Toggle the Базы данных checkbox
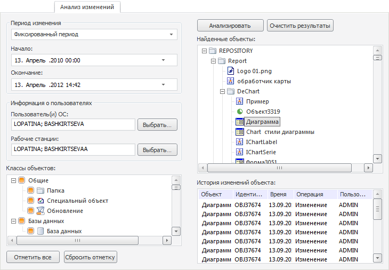Screen dimensions: 389x270 [x=22, y=221]
